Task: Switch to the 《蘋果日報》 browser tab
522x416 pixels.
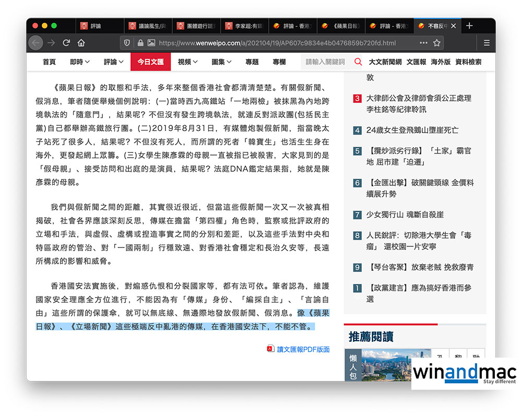Action: click(342, 26)
